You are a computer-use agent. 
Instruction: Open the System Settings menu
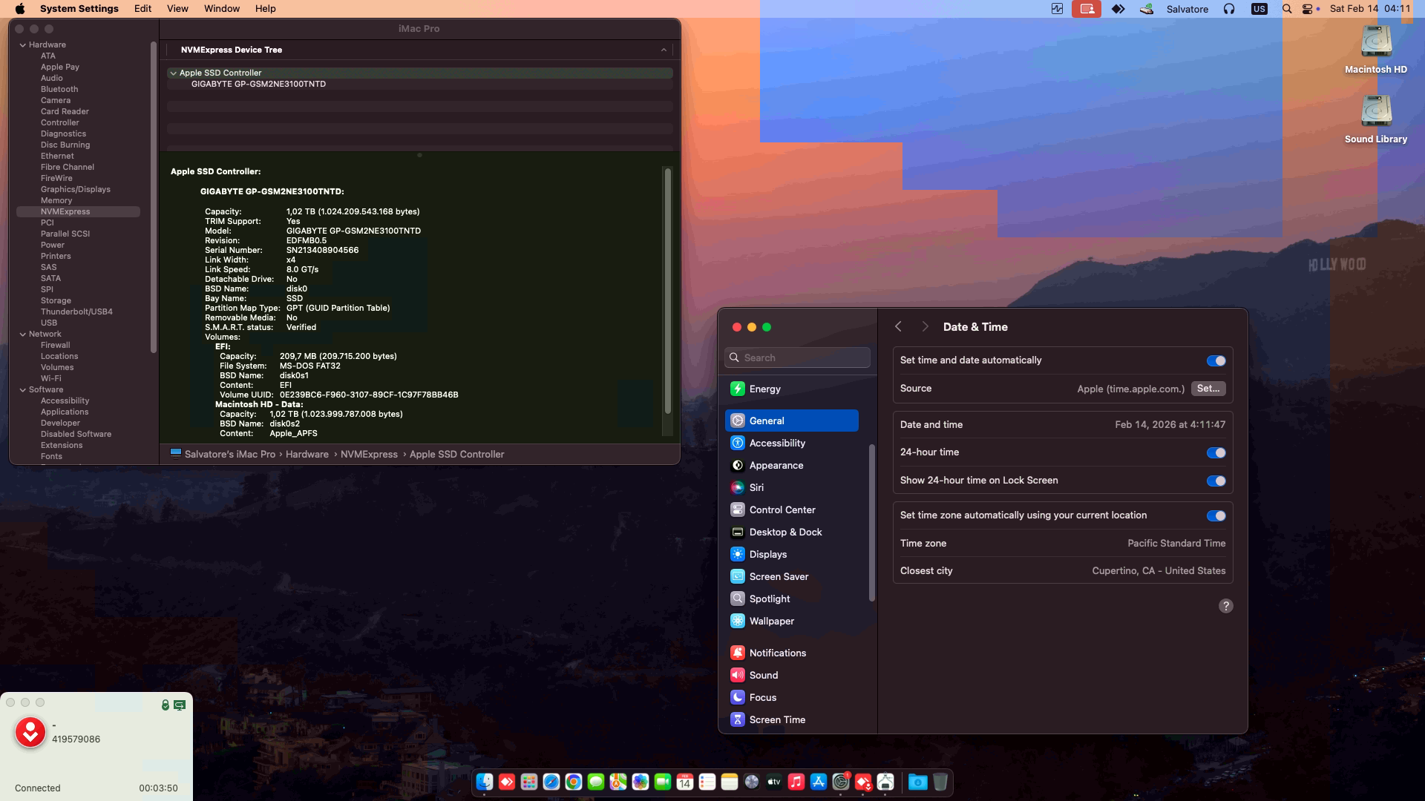(79, 9)
